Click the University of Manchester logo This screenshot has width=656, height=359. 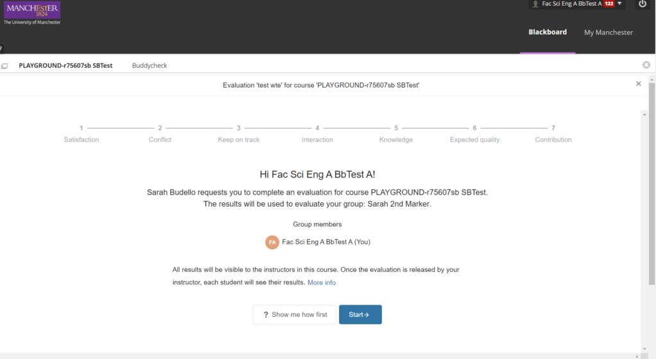coord(32,13)
